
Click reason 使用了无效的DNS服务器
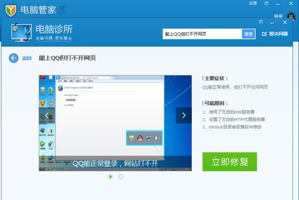[x=232, y=112]
